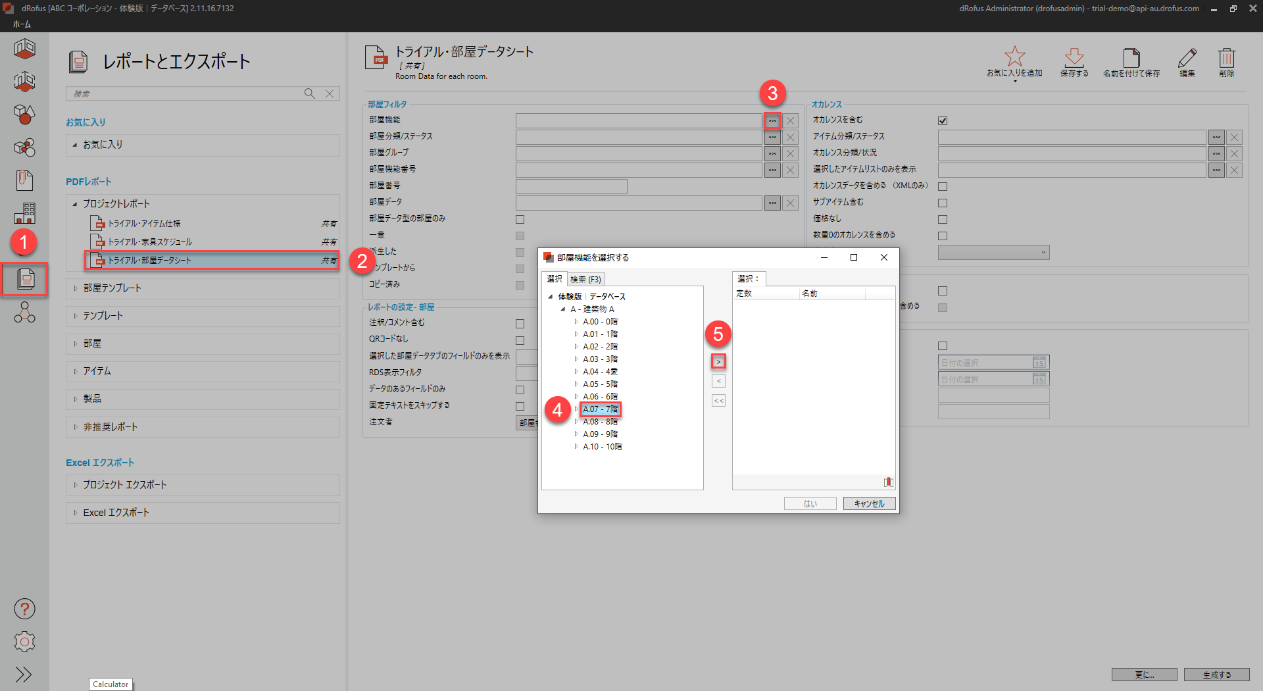The image size is (1263, 691).
Task: Click the 生成する button
Action: pos(1216,675)
